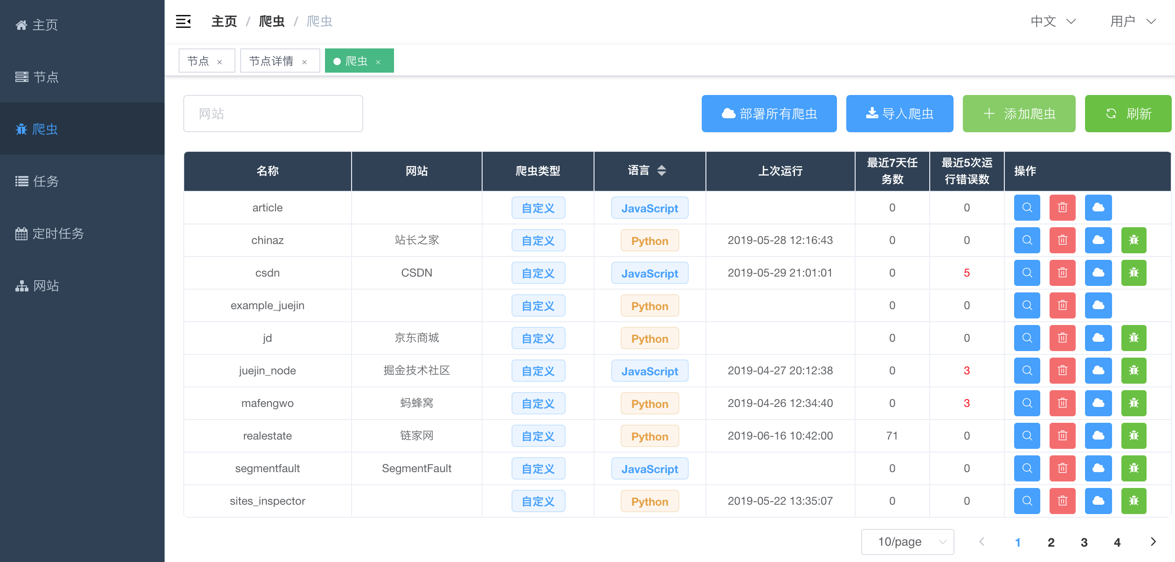Collapse sidebar with hamburger icon
Viewport: 1175px width, 562px height.
coord(183,21)
